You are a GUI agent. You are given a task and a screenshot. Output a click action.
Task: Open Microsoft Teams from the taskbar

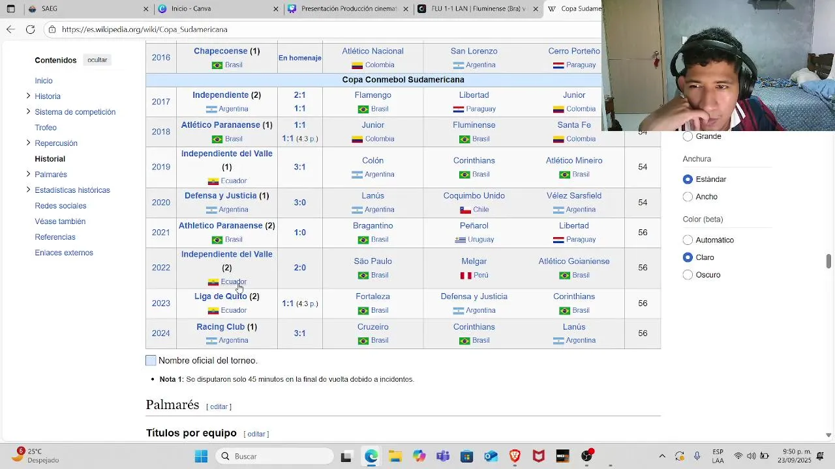point(443,456)
